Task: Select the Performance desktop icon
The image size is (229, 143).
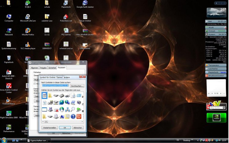Action: [x=9, y=128]
